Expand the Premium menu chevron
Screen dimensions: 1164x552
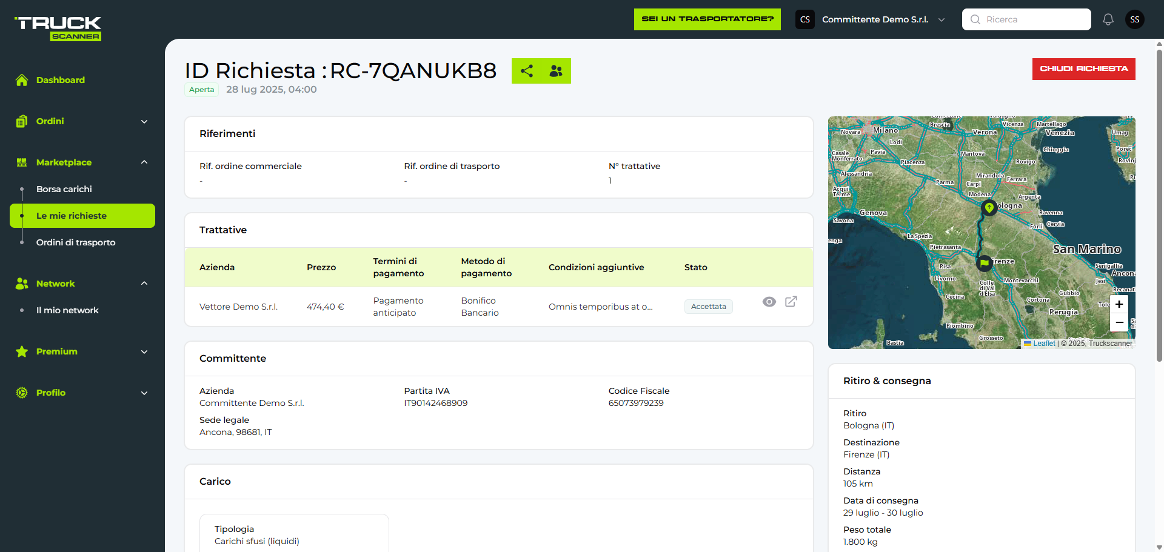(x=144, y=352)
